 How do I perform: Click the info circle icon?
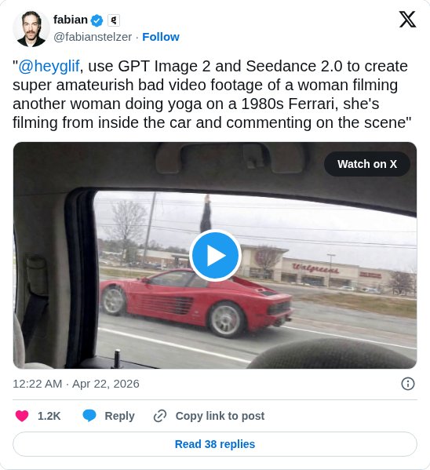tap(408, 384)
